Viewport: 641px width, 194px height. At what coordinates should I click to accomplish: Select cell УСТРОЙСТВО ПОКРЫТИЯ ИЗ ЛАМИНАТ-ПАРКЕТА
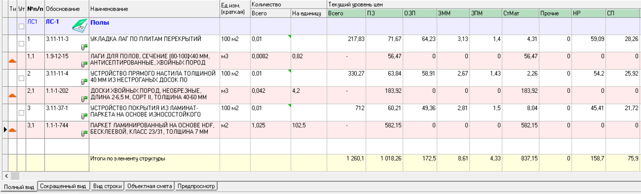pos(154,112)
